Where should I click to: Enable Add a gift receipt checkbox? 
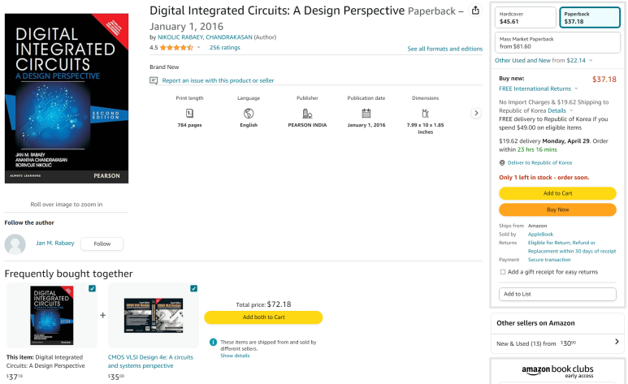coord(503,272)
